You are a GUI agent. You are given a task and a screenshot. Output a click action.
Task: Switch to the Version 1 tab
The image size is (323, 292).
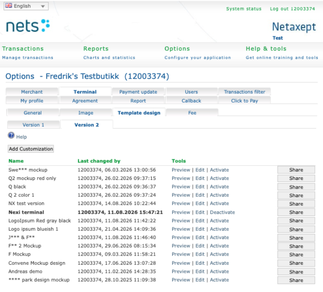click(x=33, y=125)
